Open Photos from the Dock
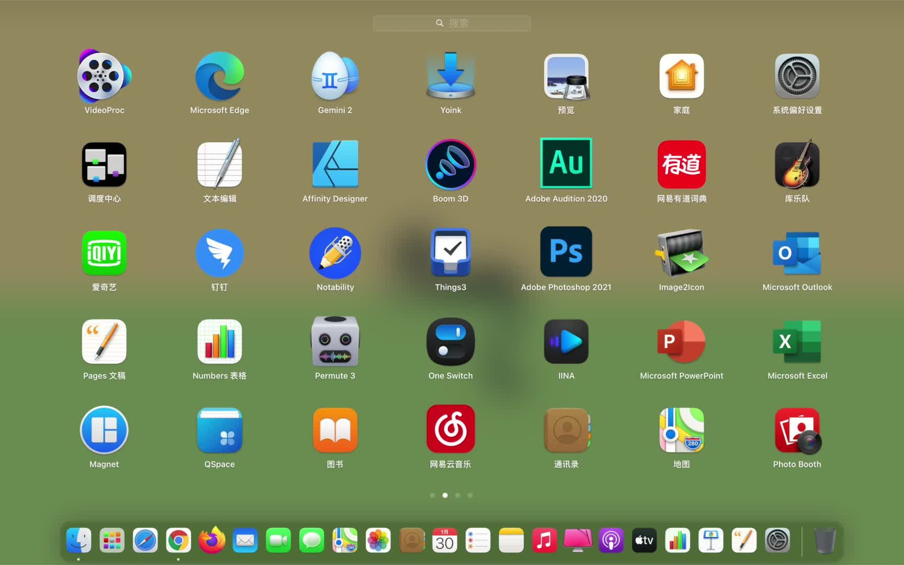 (378, 540)
